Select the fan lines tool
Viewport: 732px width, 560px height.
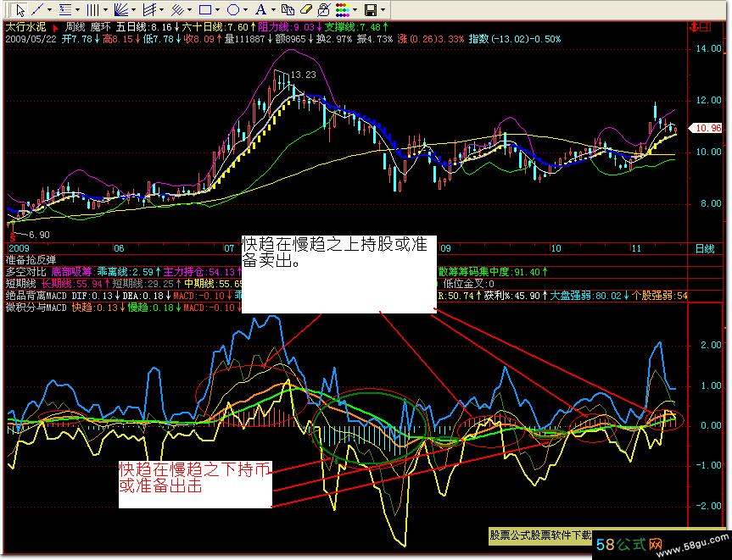tap(120, 10)
